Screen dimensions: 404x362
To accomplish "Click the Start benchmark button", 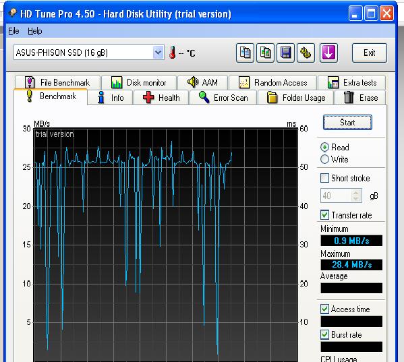I will point(347,122).
